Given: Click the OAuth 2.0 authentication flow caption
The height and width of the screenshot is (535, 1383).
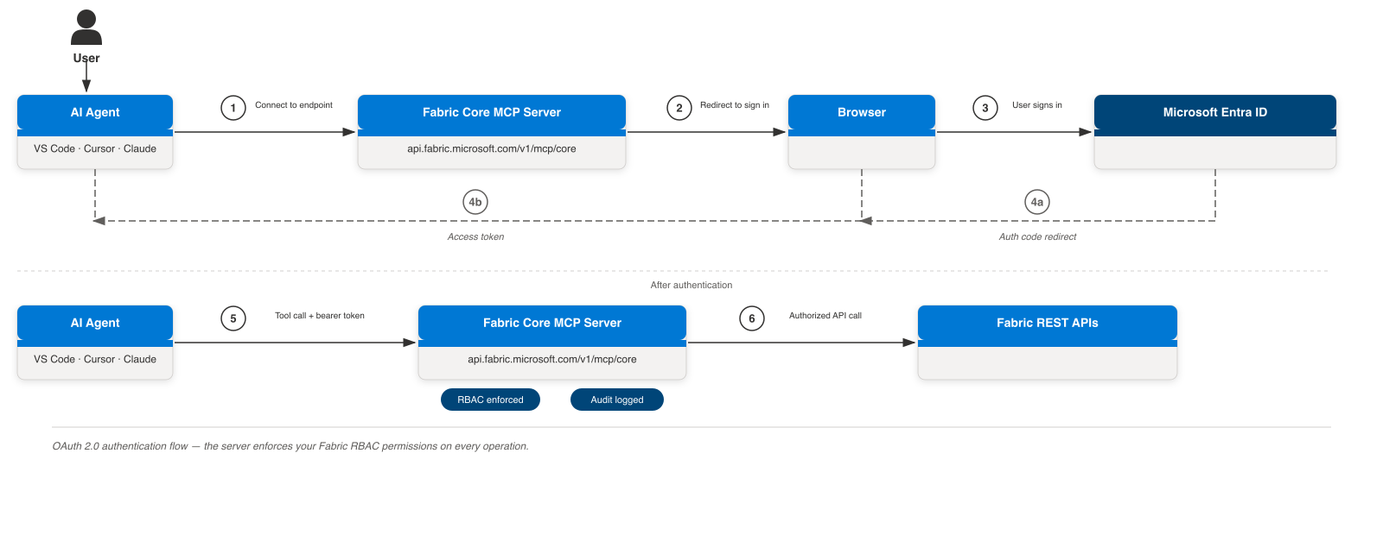Looking at the screenshot, I should coord(290,446).
